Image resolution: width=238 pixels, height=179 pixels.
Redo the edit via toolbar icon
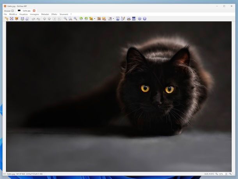[38, 19]
